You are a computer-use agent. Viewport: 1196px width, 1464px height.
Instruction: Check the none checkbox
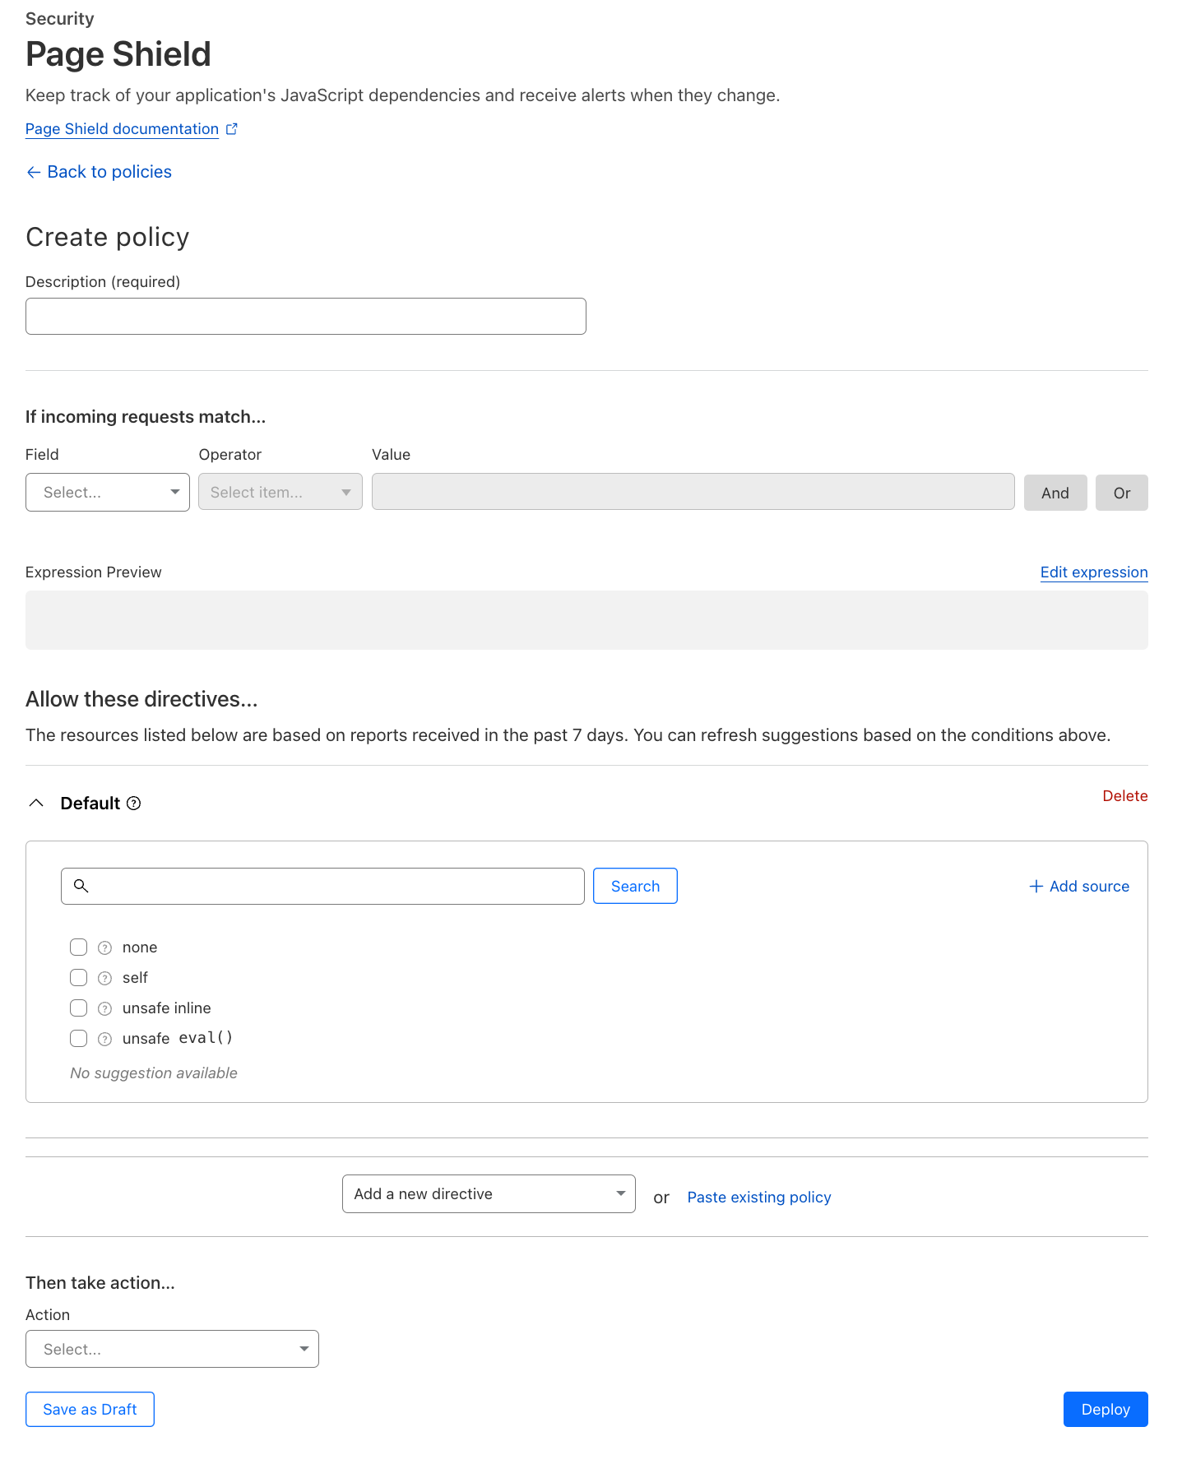[79, 947]
